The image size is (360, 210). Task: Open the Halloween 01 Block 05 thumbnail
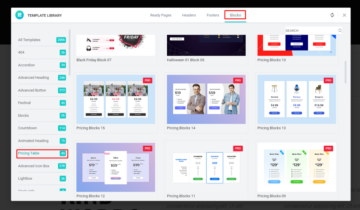click(206, 45)
